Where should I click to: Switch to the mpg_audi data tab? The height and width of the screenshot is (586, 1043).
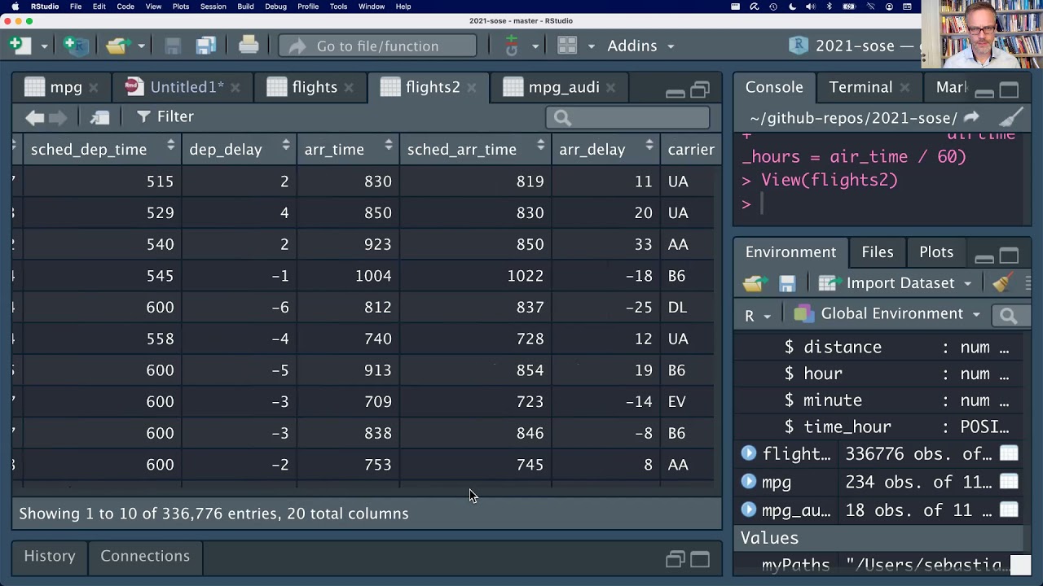[563, 87]
